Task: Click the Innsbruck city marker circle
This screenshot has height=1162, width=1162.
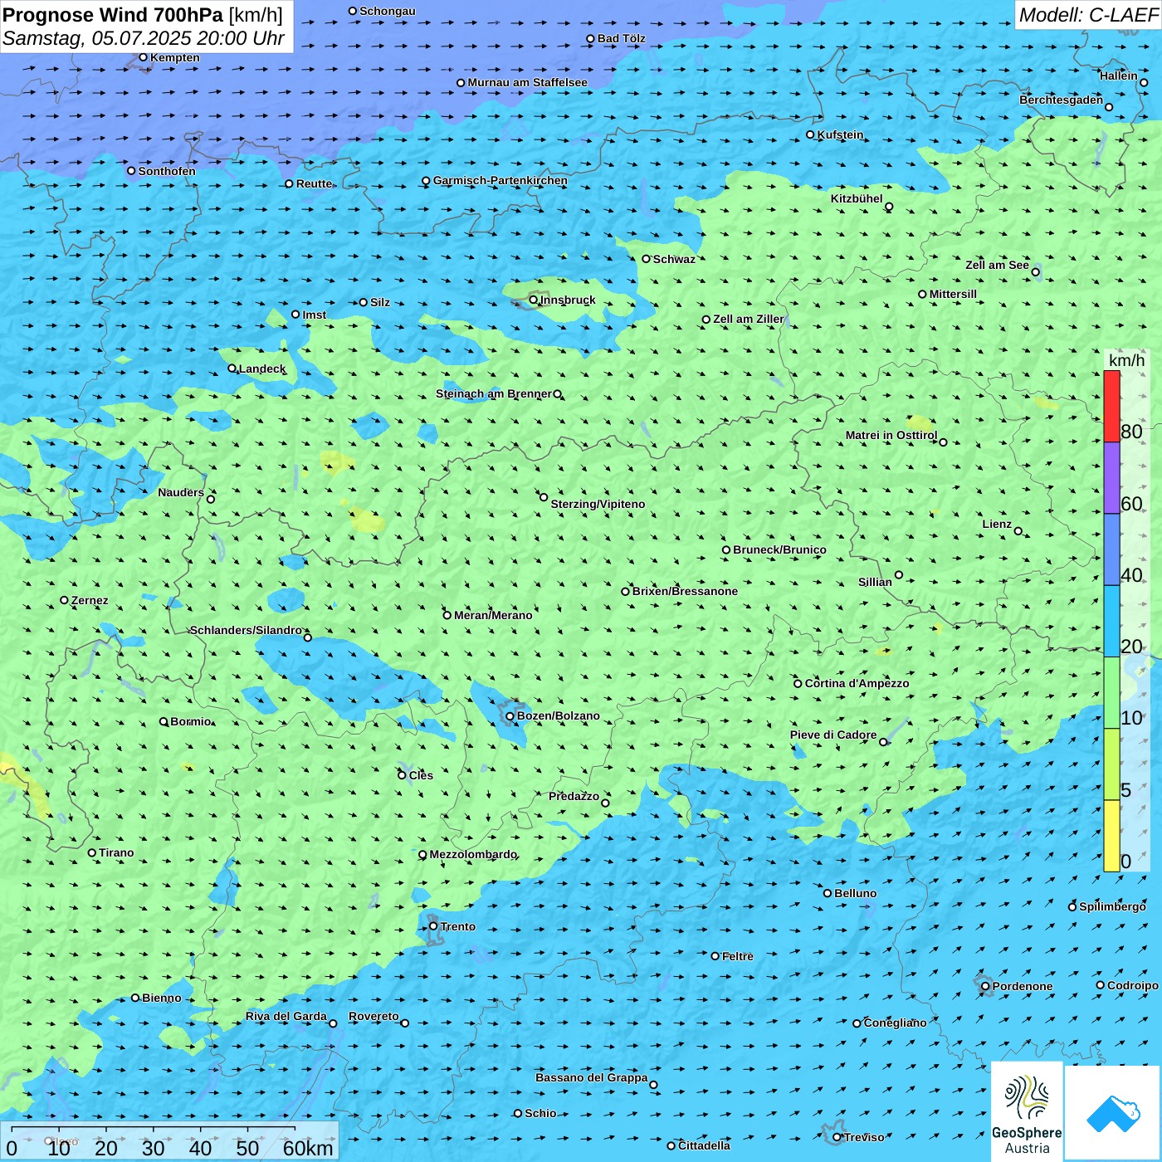Action: 534,300
